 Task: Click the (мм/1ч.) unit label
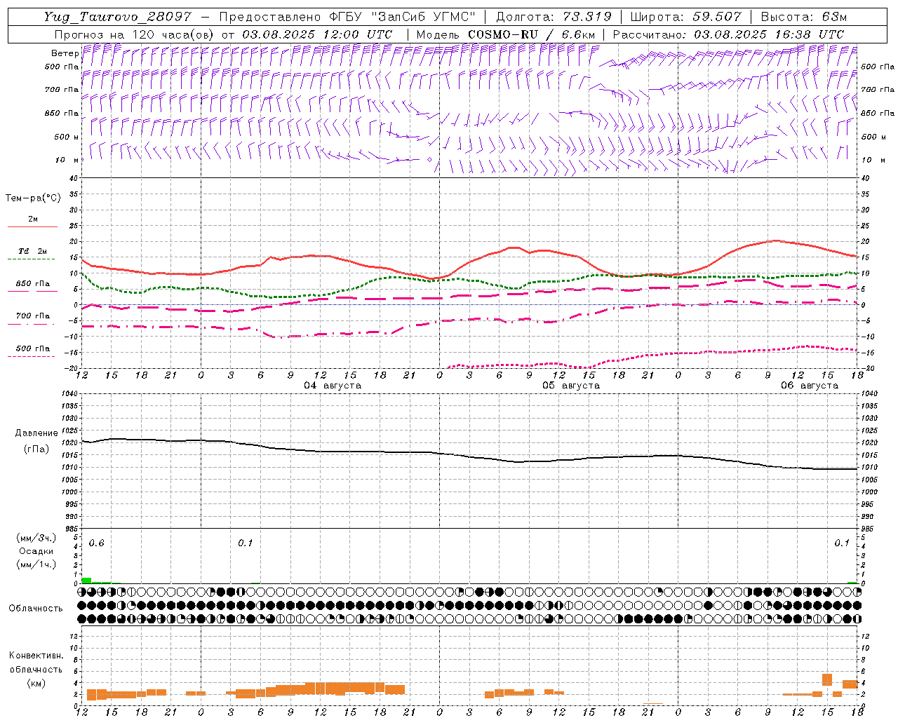pos(36,564)
